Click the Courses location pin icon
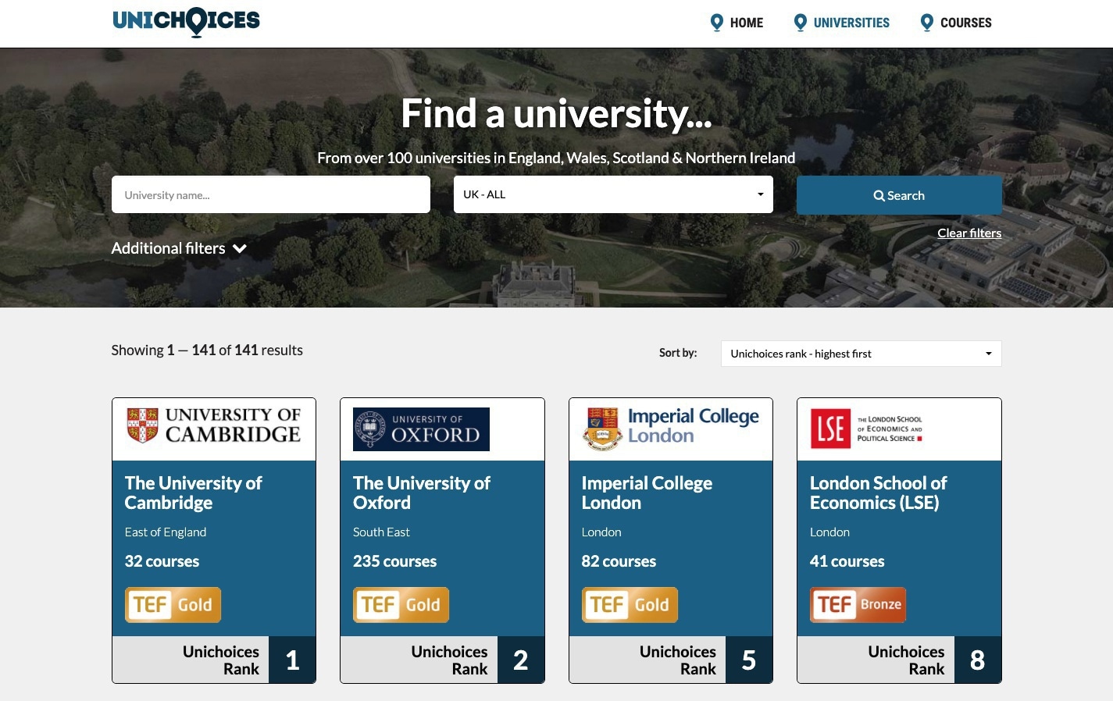Screen dimensions: 1113x701 pyautogui.click(x=926, y=23)
